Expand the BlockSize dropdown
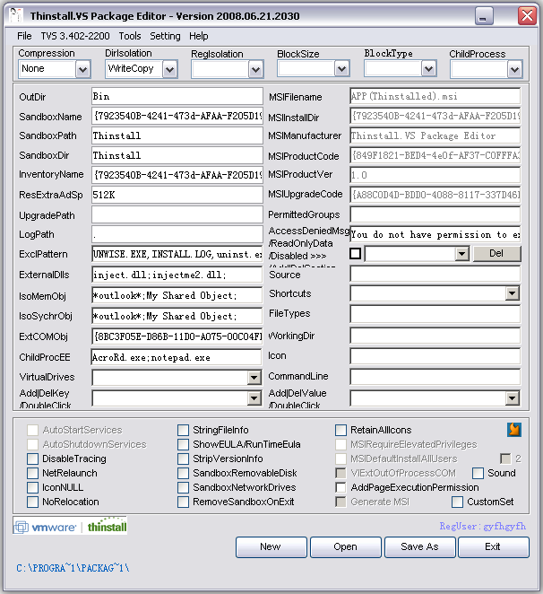543x594 pixels. coord(341,69)
